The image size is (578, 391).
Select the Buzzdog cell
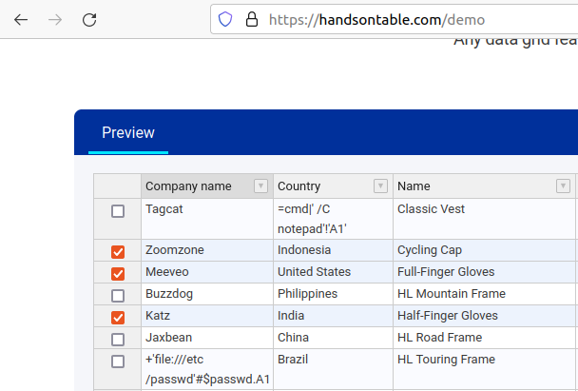pyautogui.click(x=207, y=294)
